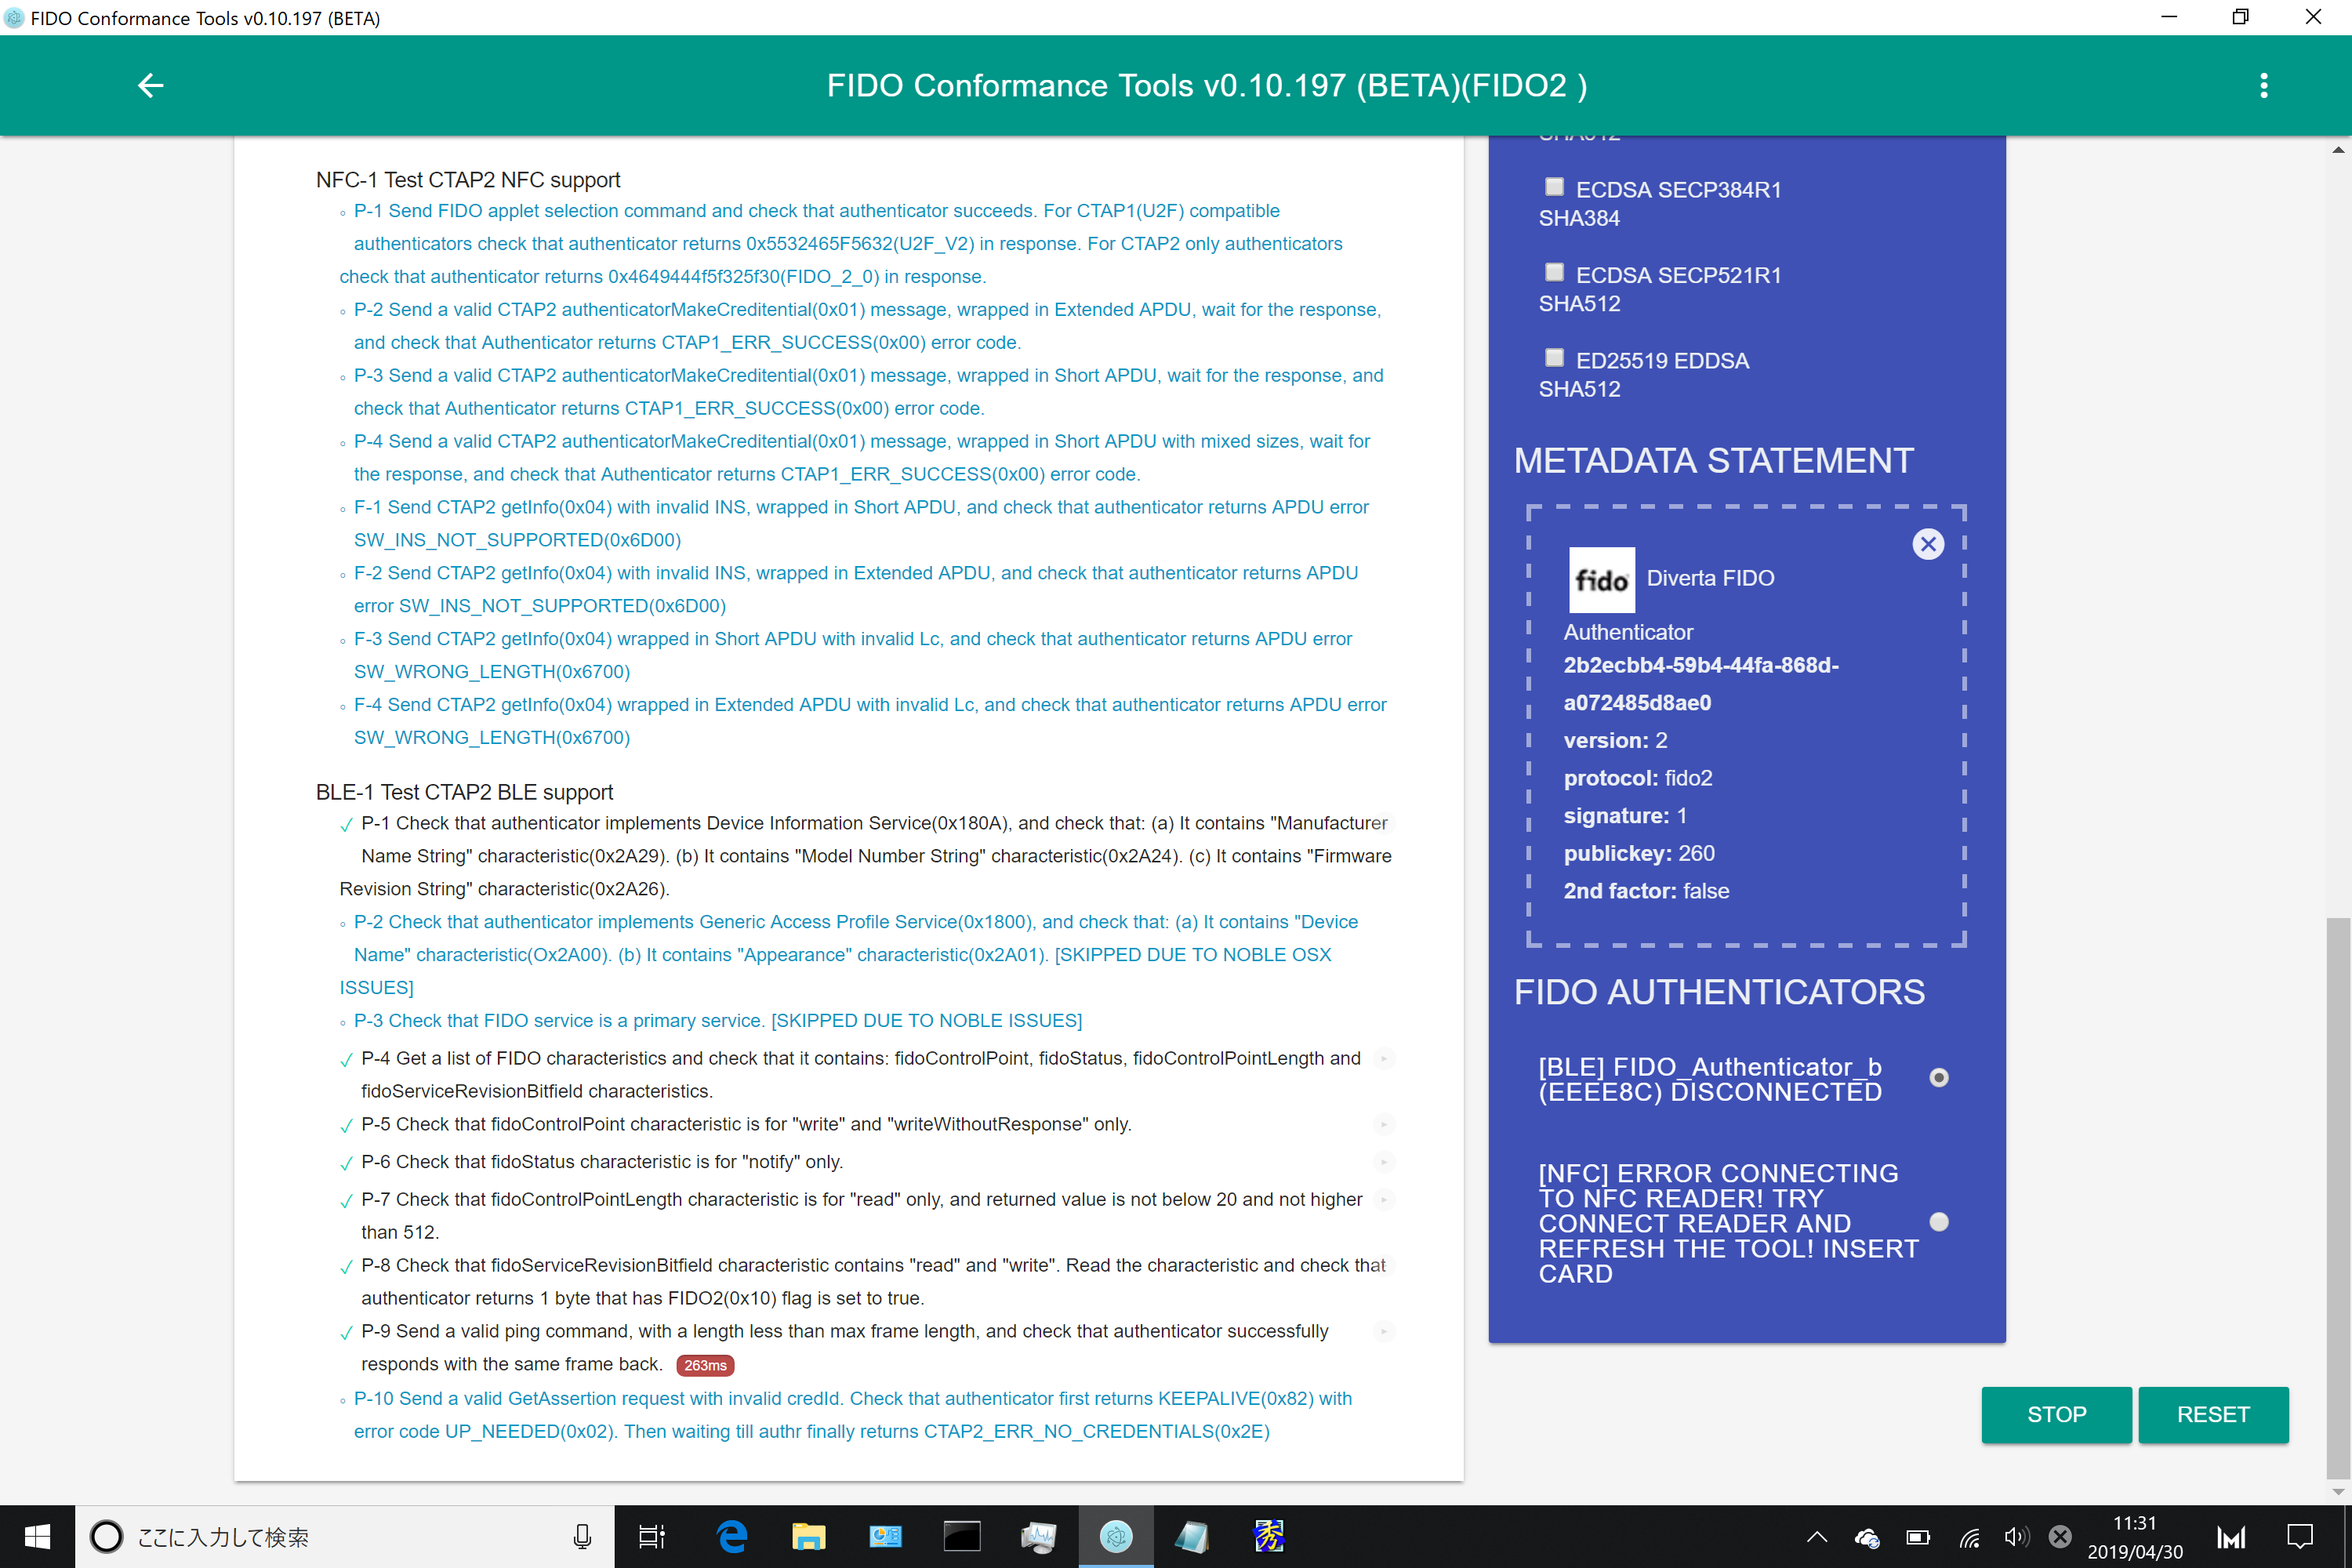Check the ECDSA SECP521R1 SHA512 algorithm
The height and width of the screenshot is (1568, 2352).
(1554, 271)
